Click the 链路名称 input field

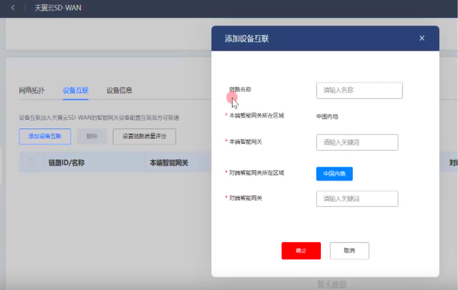tap(359, 91)
